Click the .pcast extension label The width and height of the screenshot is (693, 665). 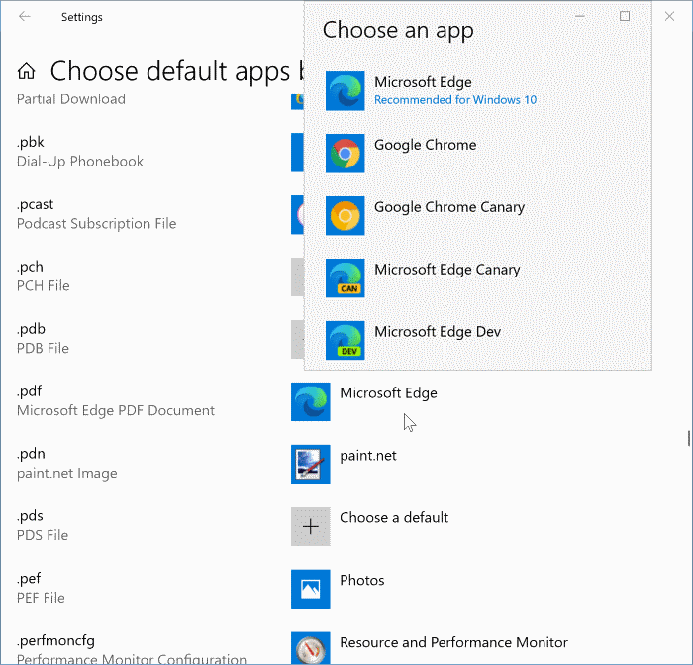coord(35,204)
